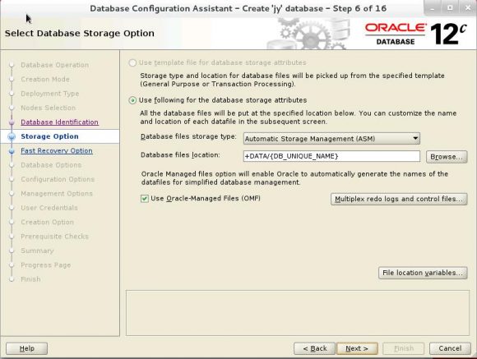Uncheck Use Oracle-Managed Files (OMF)
477x359 pixels.
point(145,199)
